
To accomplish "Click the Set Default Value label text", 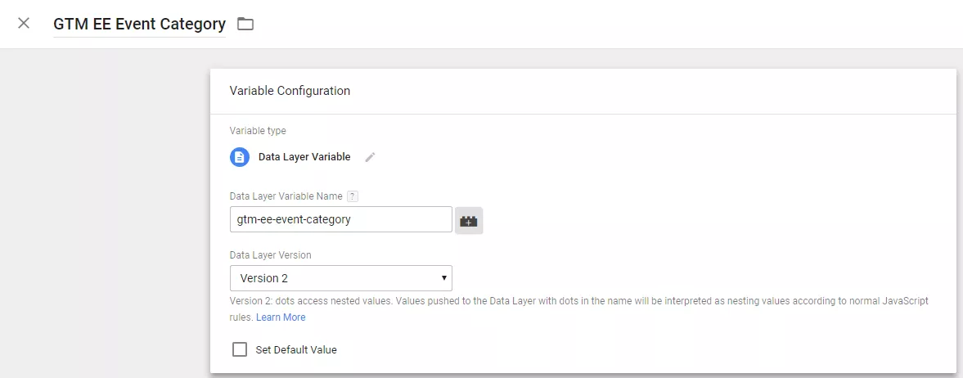I will (296, 349).
